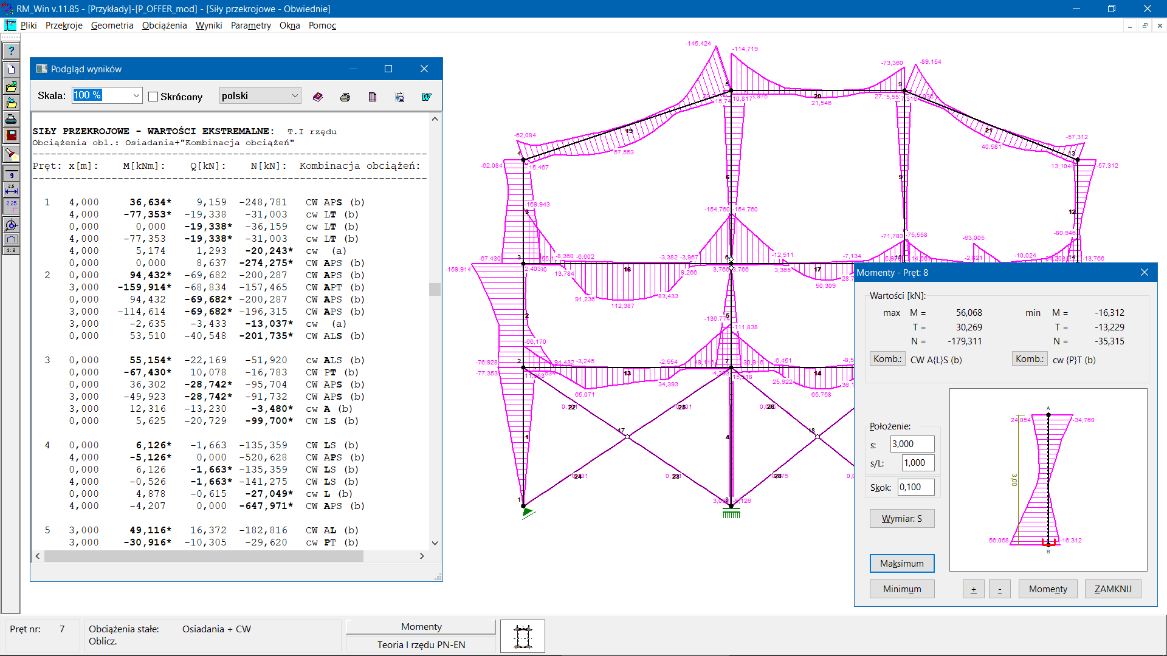The image size is (1167, 656).
Task: Close the Podgląd wyników window
Action: coord(424,69)
